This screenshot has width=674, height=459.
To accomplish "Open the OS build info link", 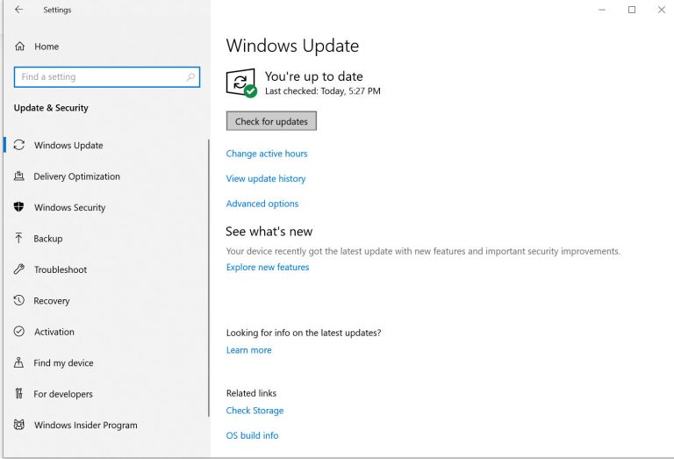I will pos(252,435).
